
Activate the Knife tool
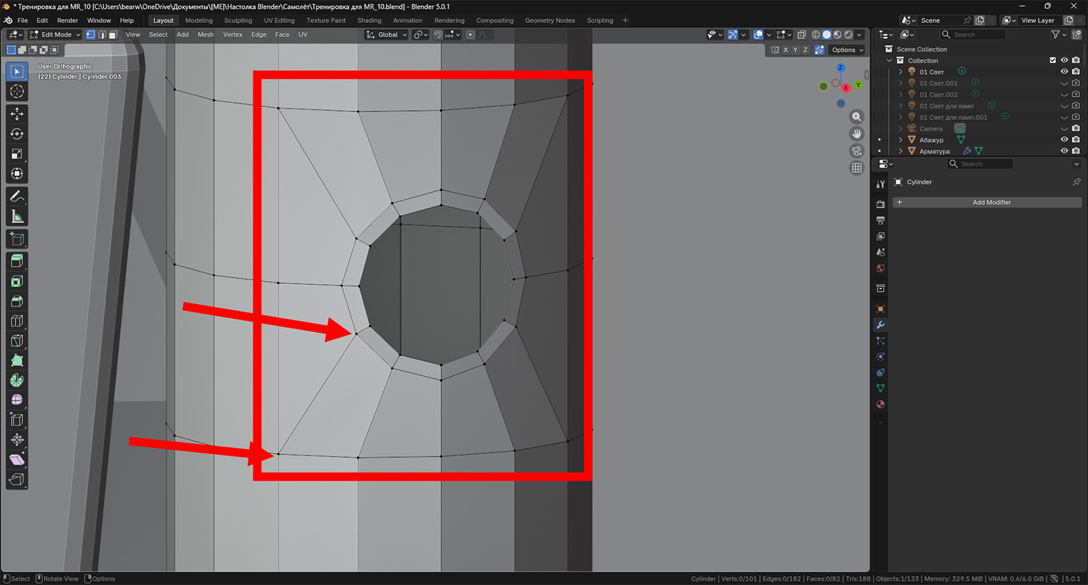coord(17,341)
